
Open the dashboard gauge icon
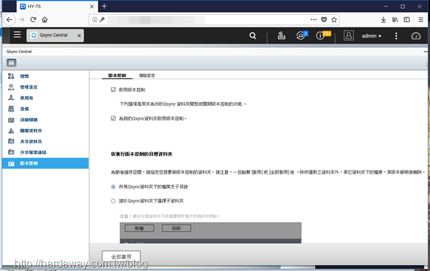pyautogui.click(x=416, y=36)
